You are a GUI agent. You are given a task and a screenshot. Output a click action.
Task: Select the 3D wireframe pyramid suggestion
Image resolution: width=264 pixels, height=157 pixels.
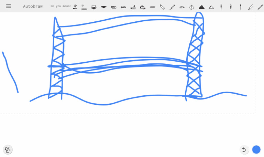pos(191,7)
